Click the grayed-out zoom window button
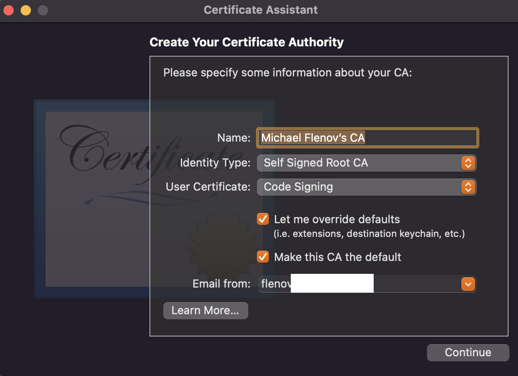The width and height of the screenshot is (518, 376). coord(43,10)
